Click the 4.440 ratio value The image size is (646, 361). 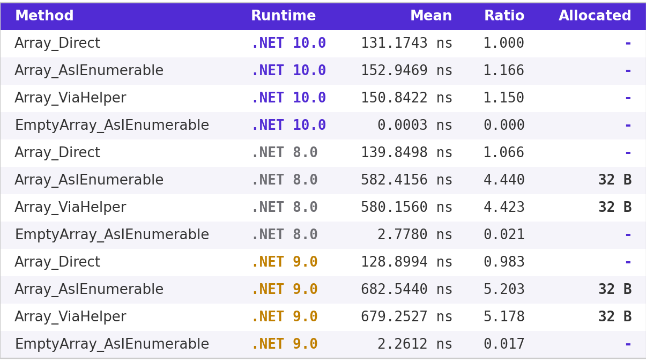504,180
